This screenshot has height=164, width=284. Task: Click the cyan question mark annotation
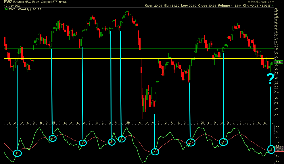270,78
